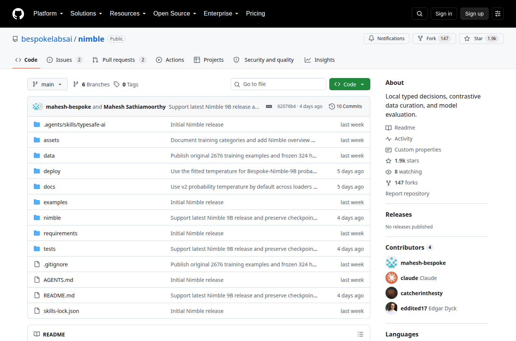The image size is (516, 341).
Task: Switch to the Pull requests tab
Action: [119, 60]
